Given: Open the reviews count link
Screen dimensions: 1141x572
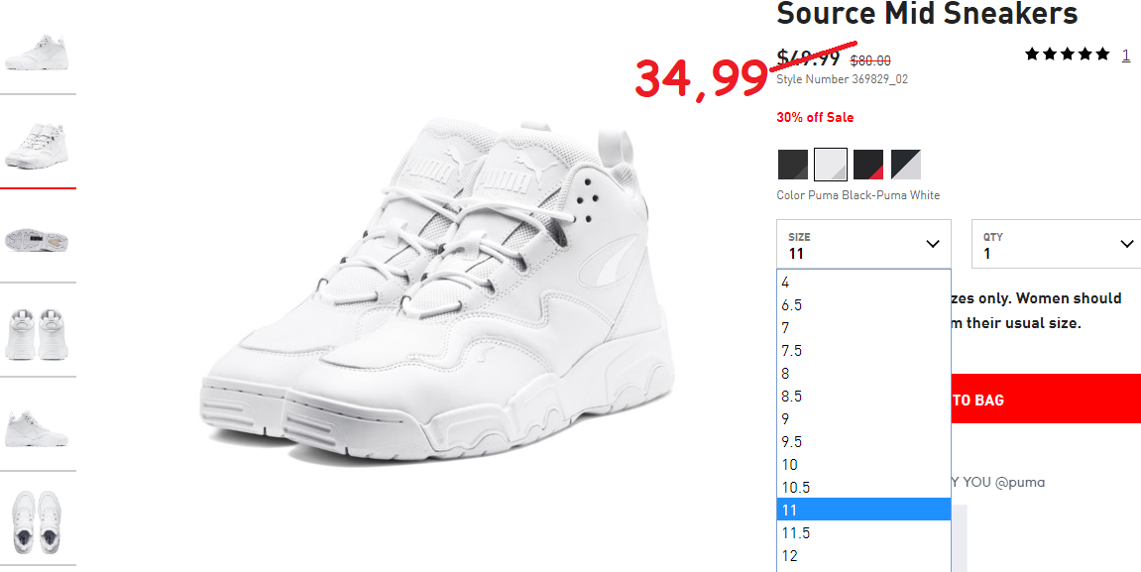Looking at the screenshot, I should [1126, 55].
